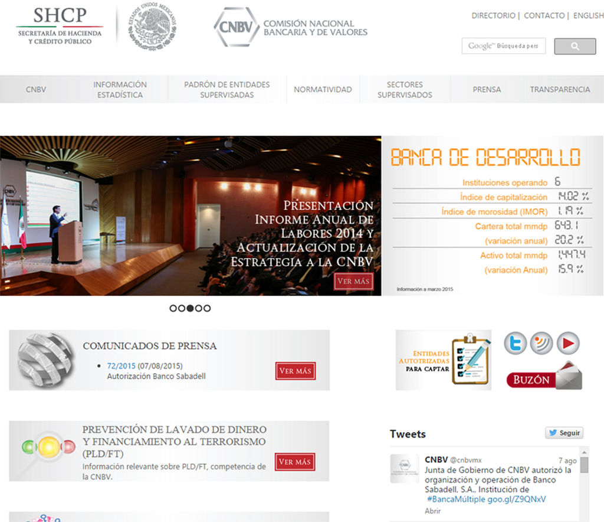The image size is (604, 522).
Task: Expand the Padrón de Entidades Supervisadas menu
Action: tap(226, 90)
